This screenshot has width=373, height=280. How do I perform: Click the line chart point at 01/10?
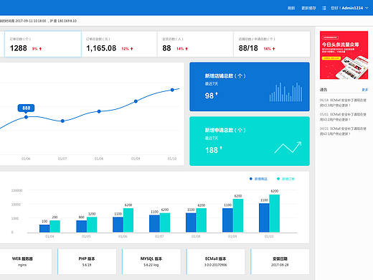[172, 90]
